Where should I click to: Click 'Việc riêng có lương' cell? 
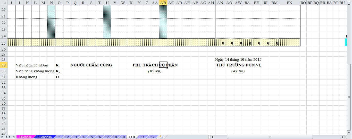32,65
